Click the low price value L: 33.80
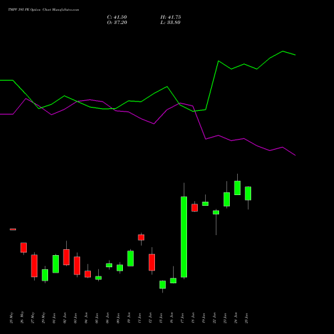Viewport: 334px width, 334px height. [170, 23]
